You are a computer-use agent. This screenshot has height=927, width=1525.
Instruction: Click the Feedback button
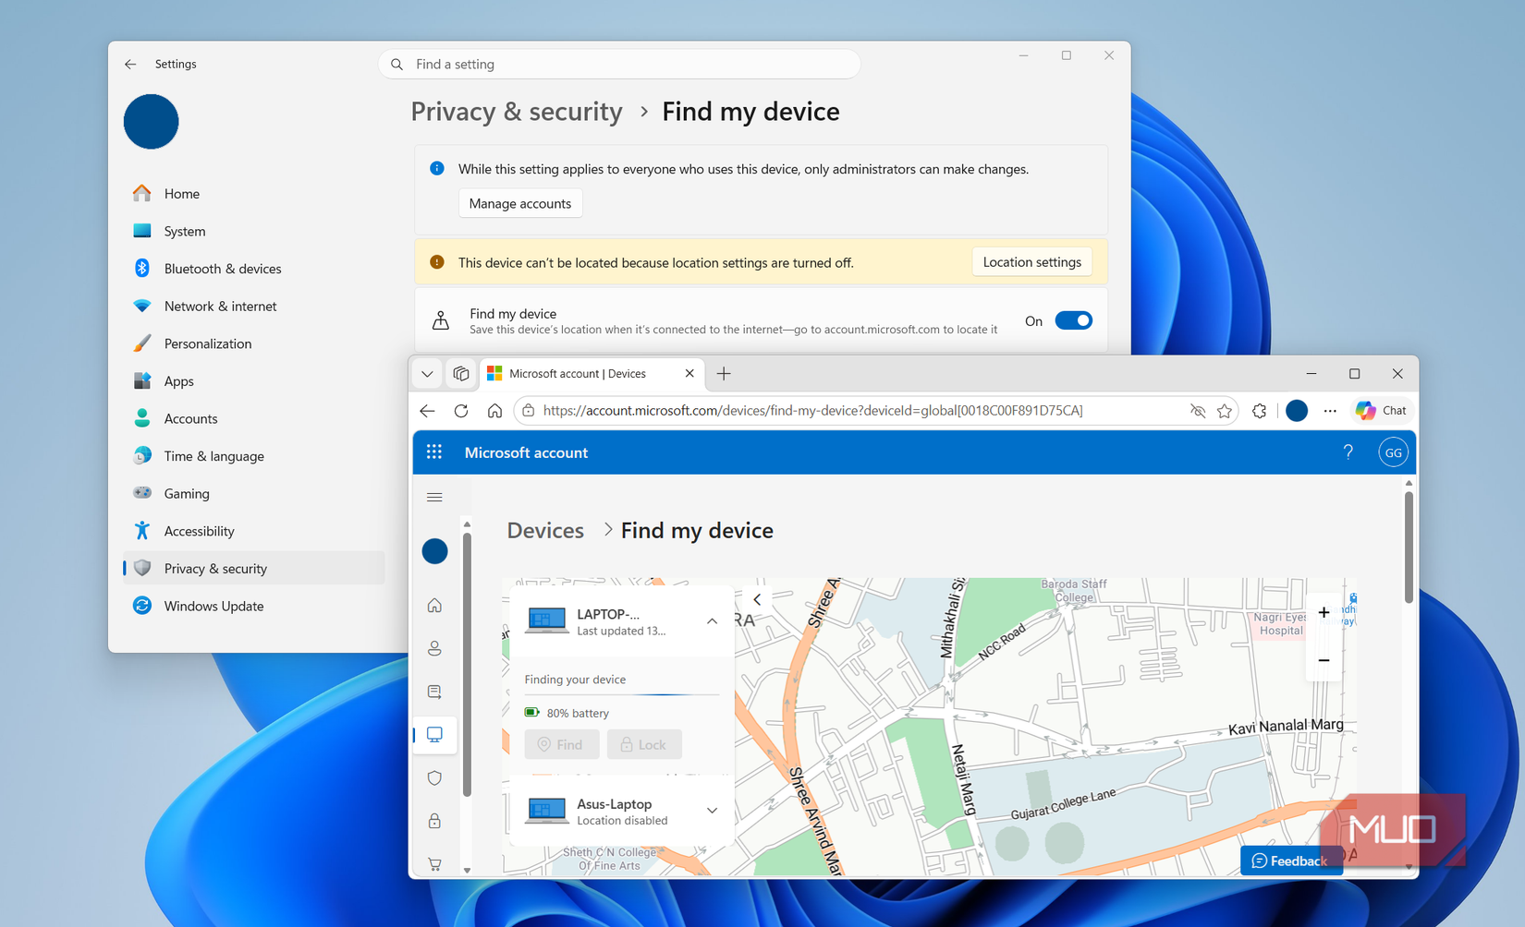1291,861
